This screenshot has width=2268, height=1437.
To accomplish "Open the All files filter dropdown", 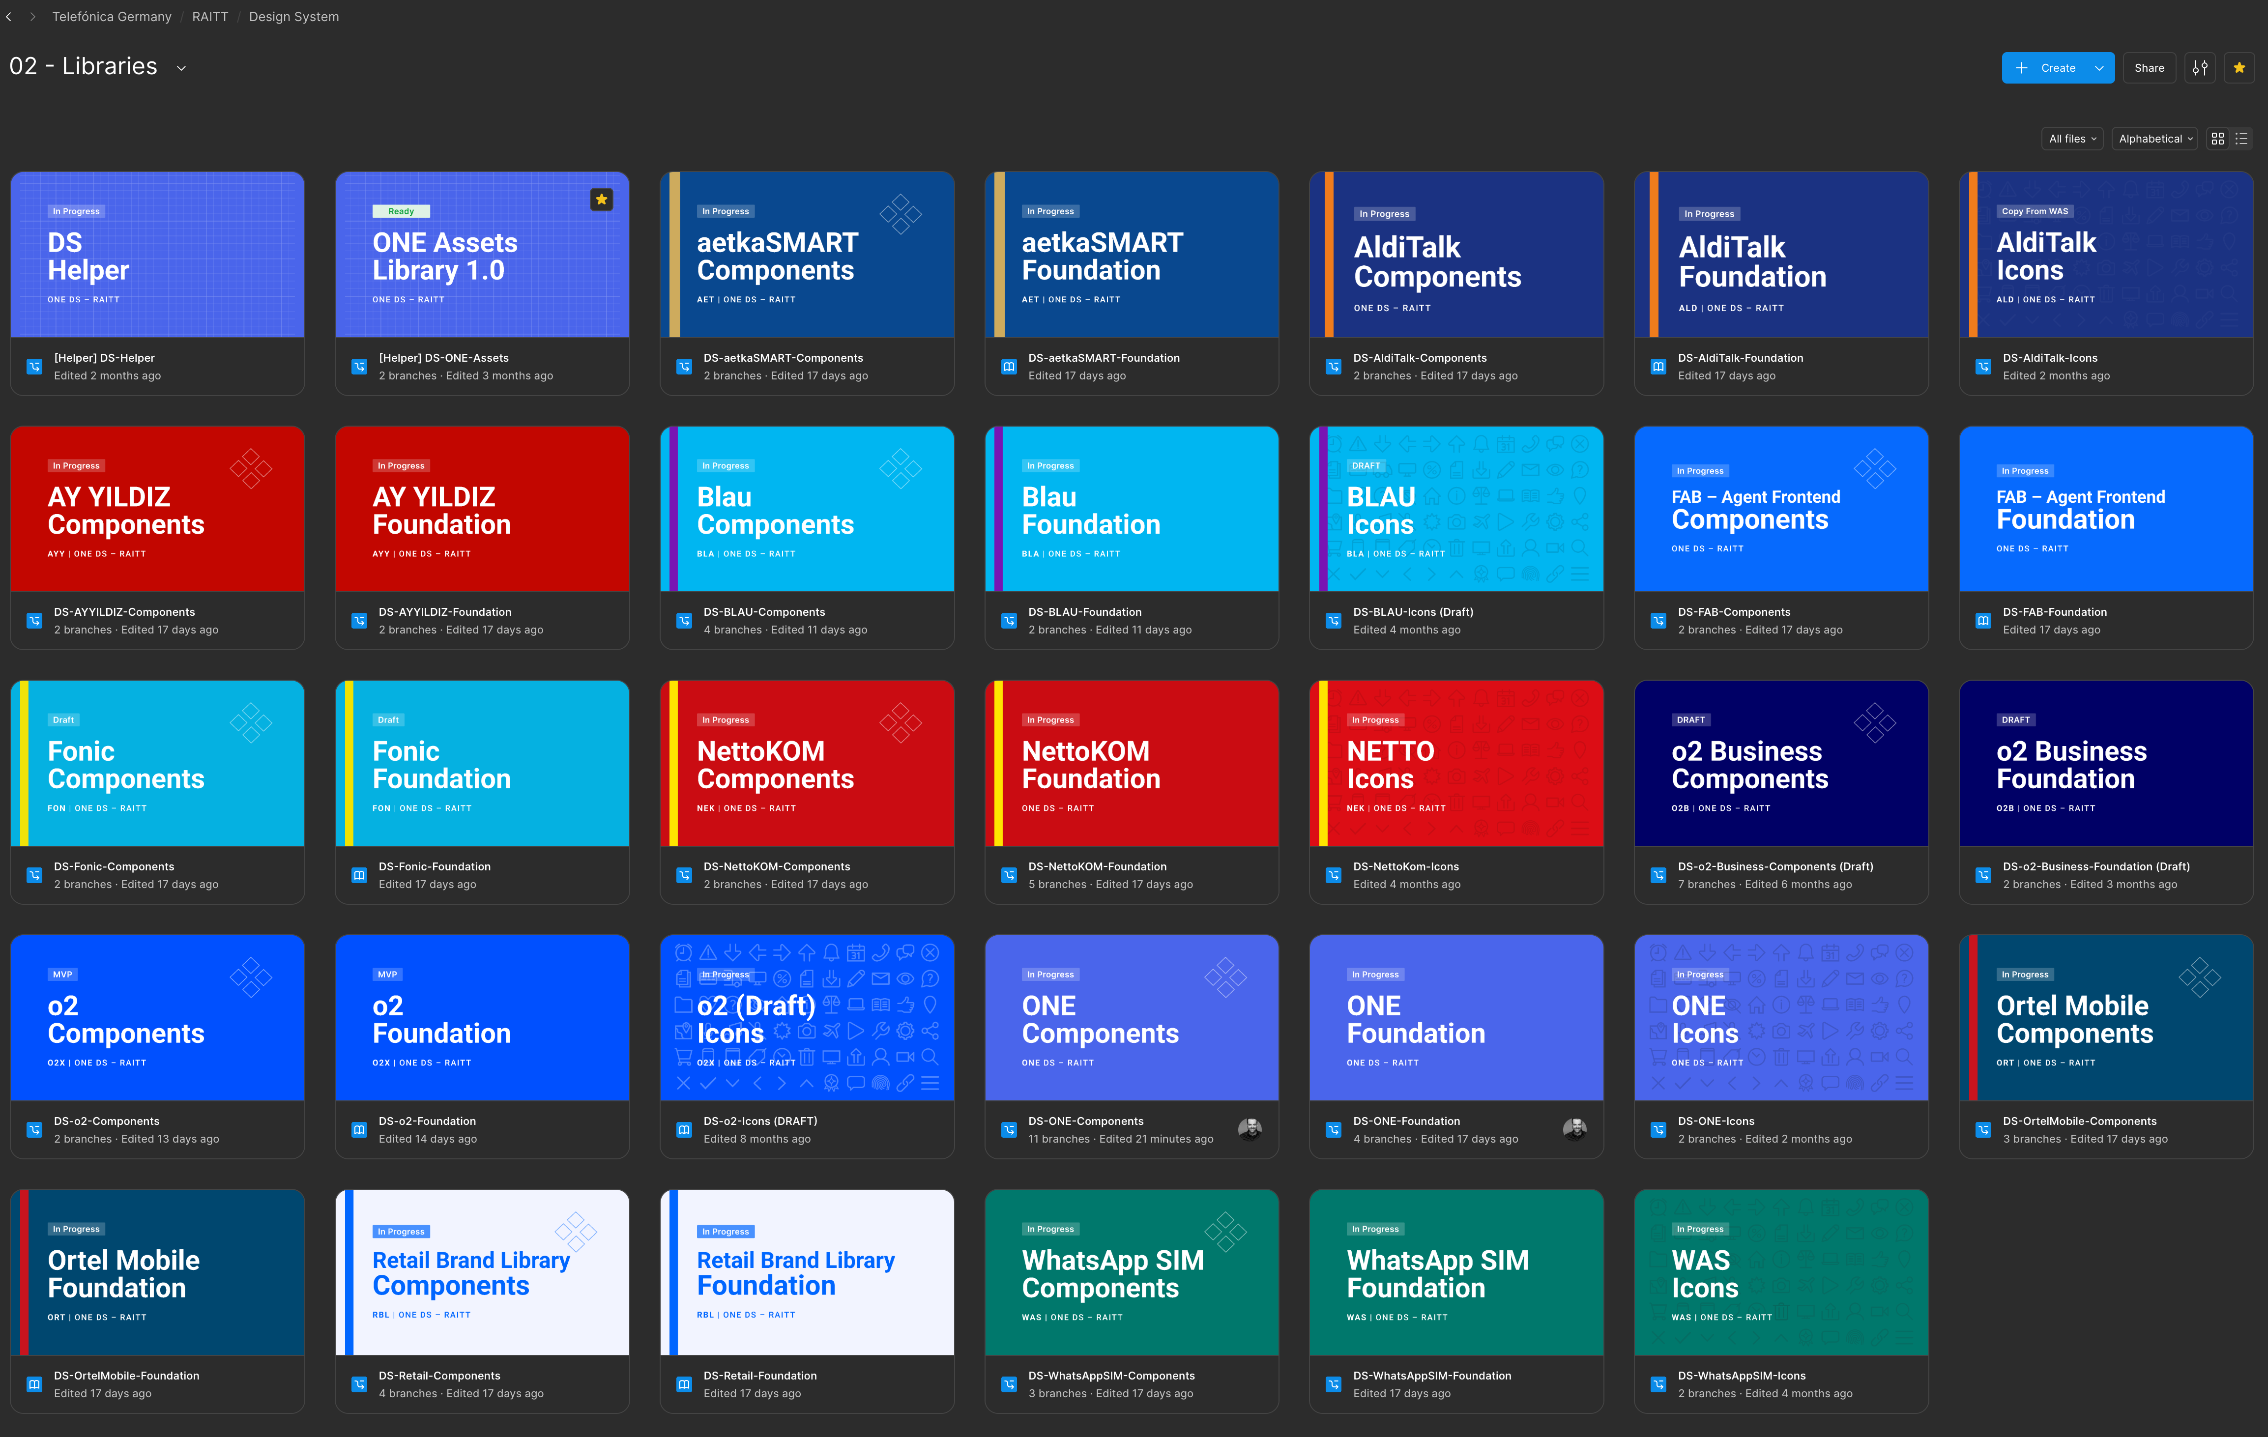I will point(2072,139).
